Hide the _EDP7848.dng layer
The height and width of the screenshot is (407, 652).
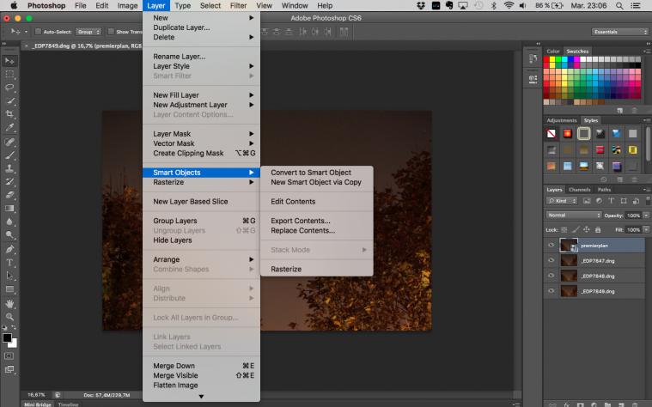551,276
